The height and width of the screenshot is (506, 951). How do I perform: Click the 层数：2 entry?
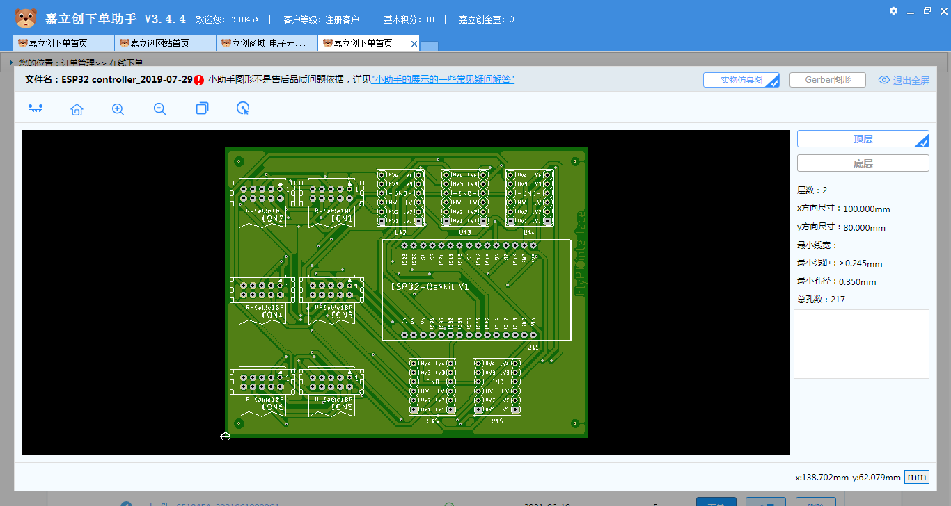pos(812,190)
